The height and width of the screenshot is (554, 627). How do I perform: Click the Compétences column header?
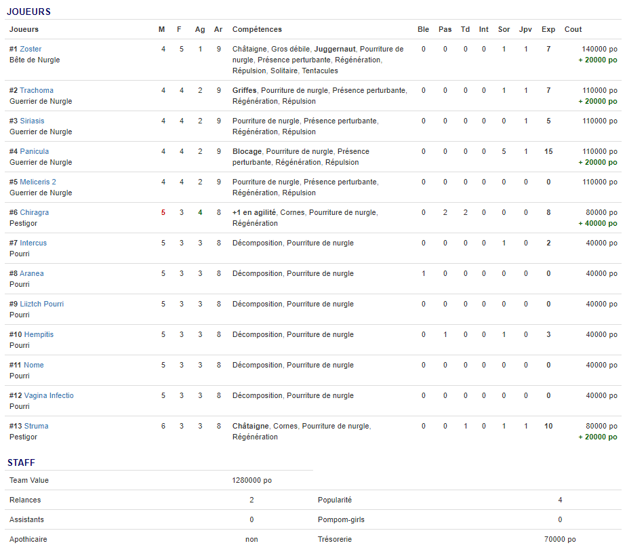click(x=257, y=29)
